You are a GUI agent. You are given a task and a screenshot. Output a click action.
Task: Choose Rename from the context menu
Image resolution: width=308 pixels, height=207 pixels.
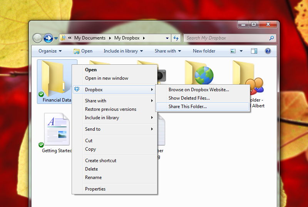115,177
